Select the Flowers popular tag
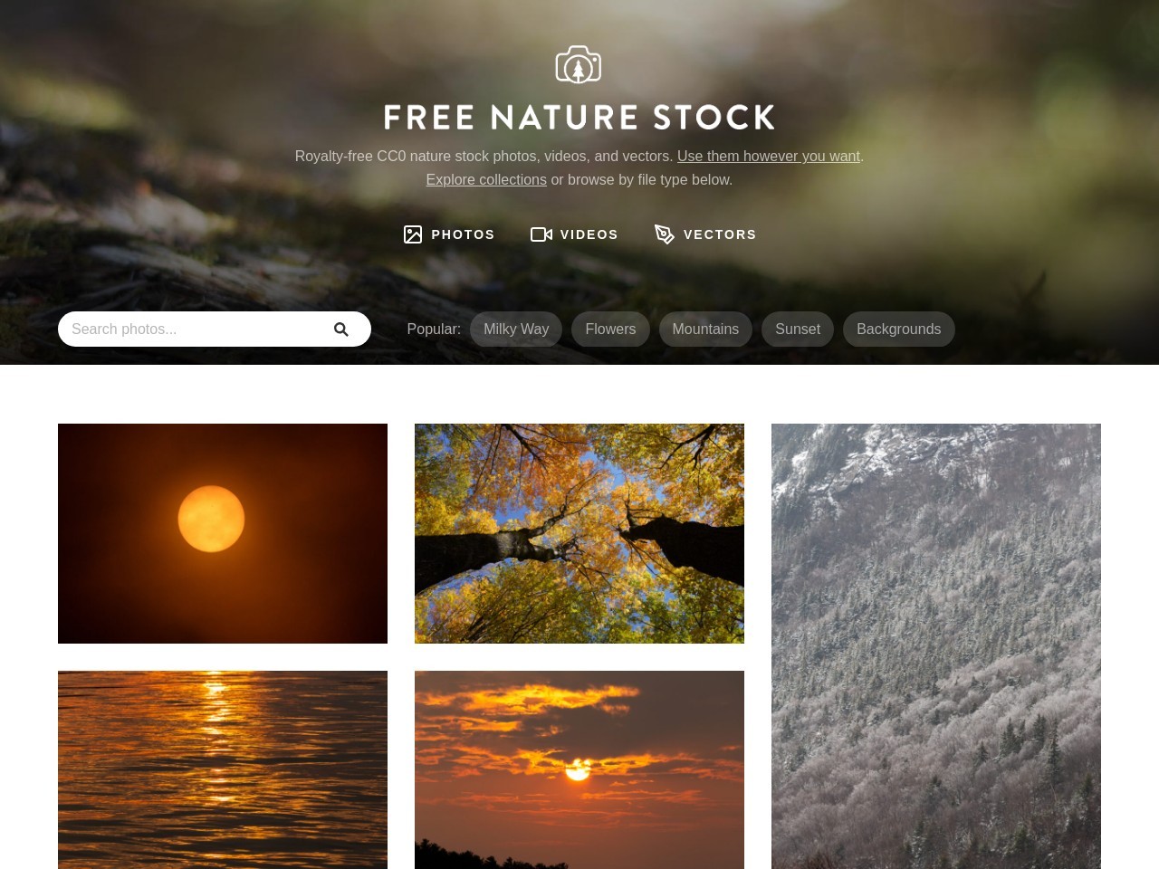Viewport: 1159px width, 869px height. click(610, 329)
